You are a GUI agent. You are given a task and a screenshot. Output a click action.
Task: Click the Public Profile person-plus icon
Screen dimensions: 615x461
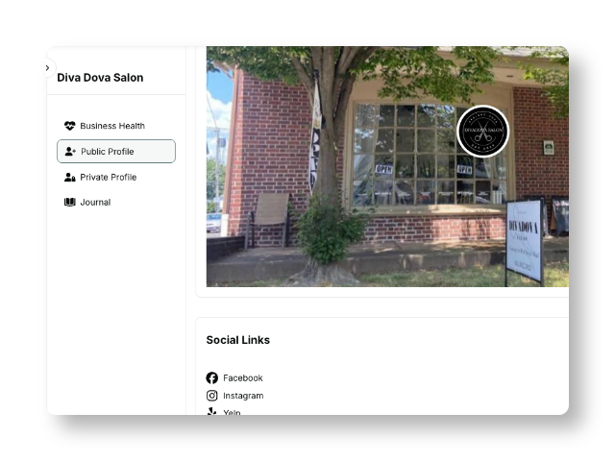[x=70, y=152]
